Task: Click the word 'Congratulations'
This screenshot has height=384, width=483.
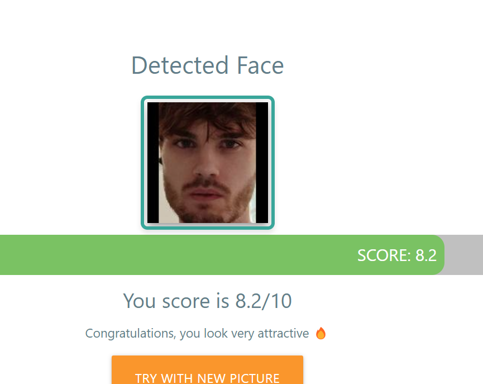Action: (130, 334)
